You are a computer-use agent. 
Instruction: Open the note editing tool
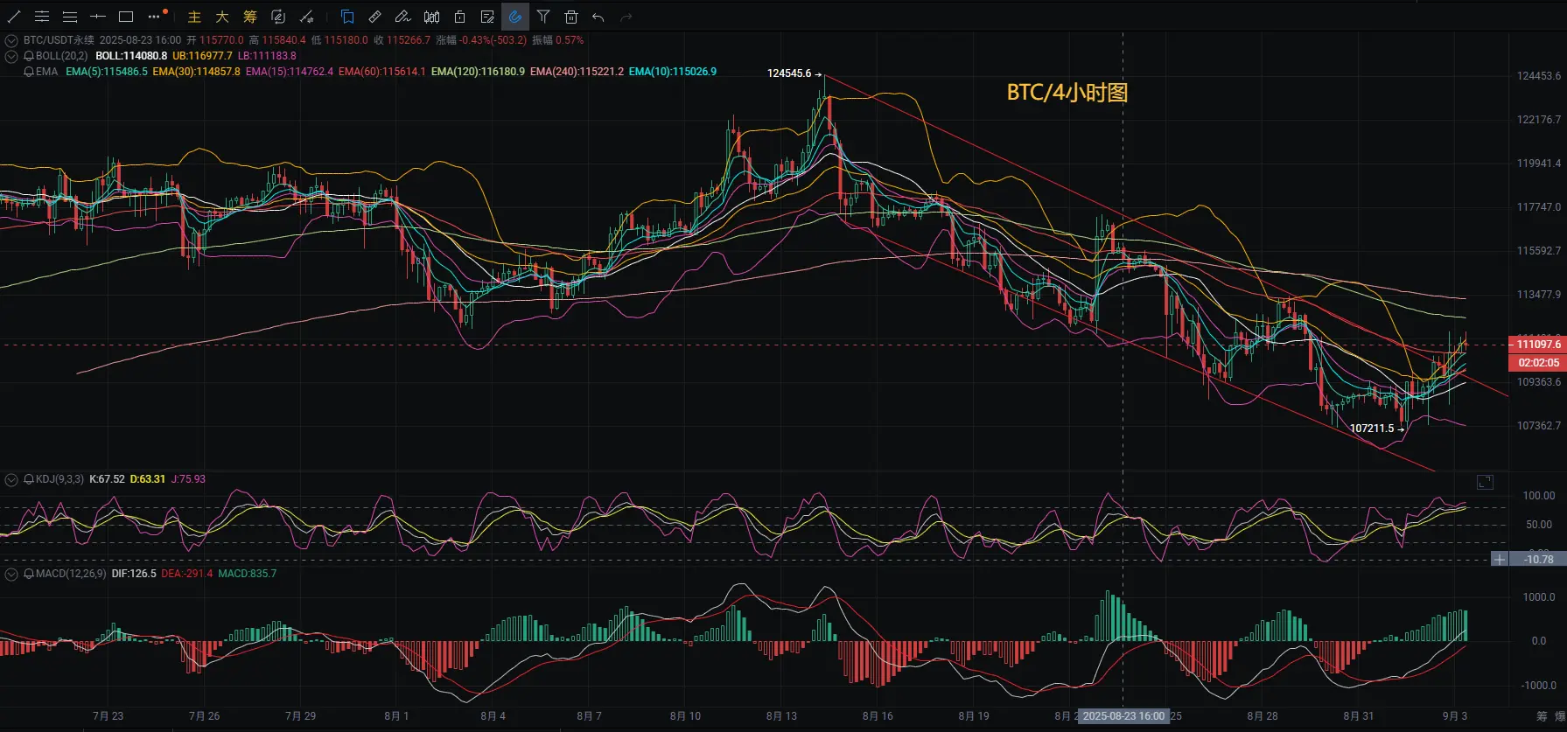487,17
